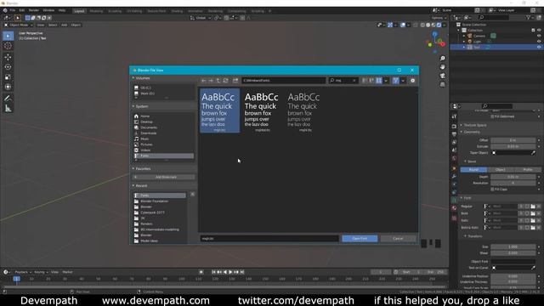Select the Cursor tool in the viewport toolbar
This screenshot has height=306, width=544.
point(8,46)
